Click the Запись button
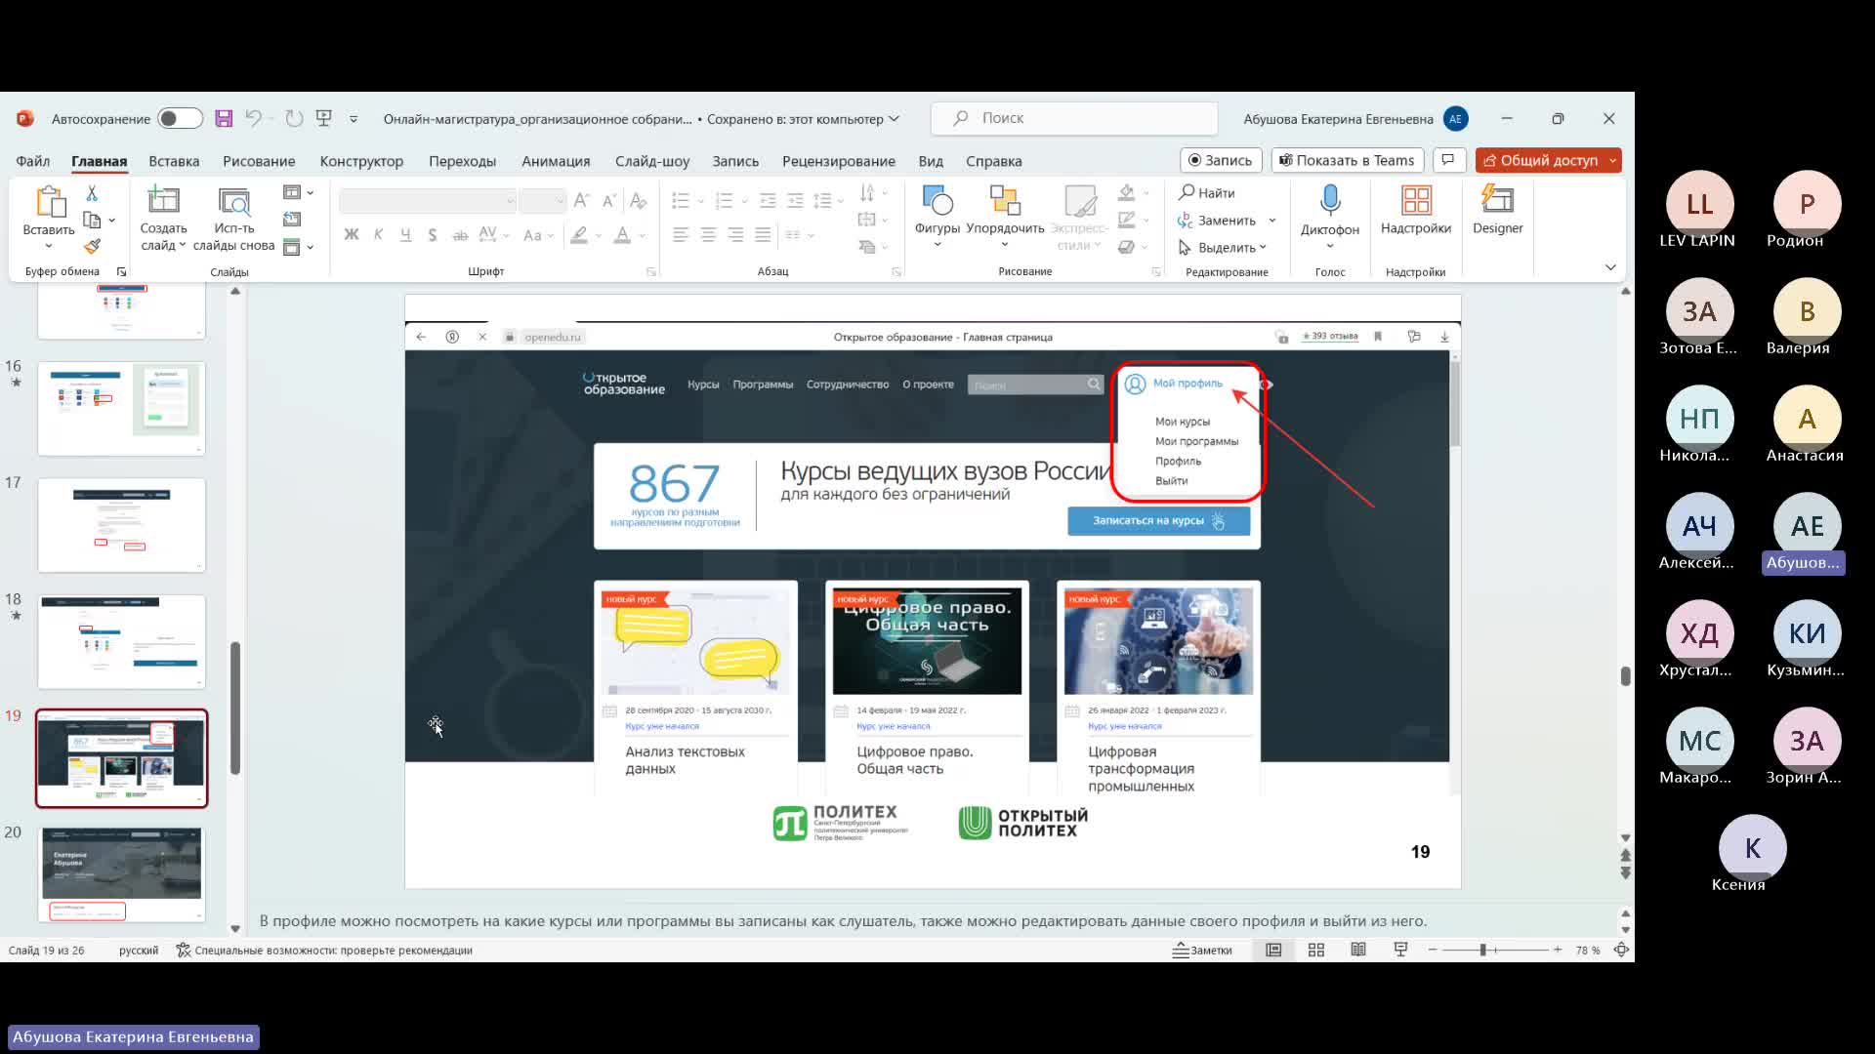 [x=1221, y=160]
